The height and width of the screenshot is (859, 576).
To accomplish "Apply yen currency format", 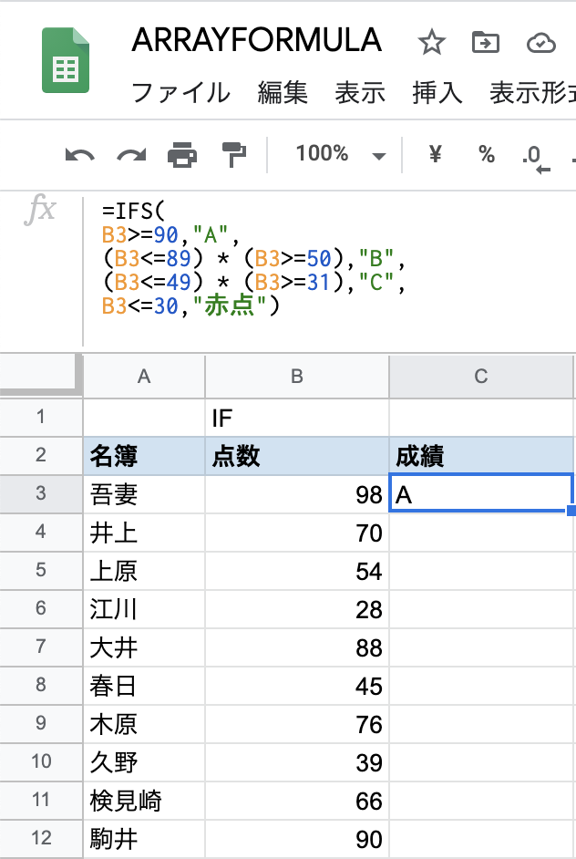I will point(436,154).
